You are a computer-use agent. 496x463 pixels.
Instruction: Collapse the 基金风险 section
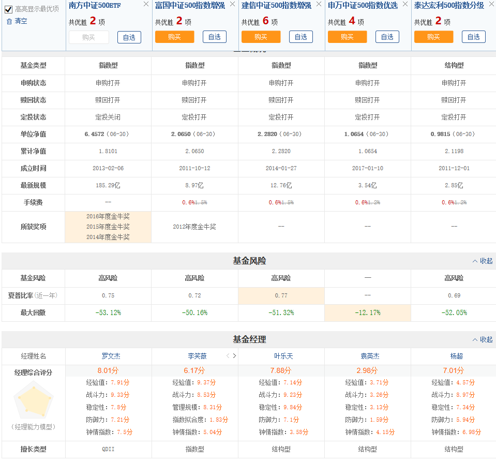coord(483,261)
